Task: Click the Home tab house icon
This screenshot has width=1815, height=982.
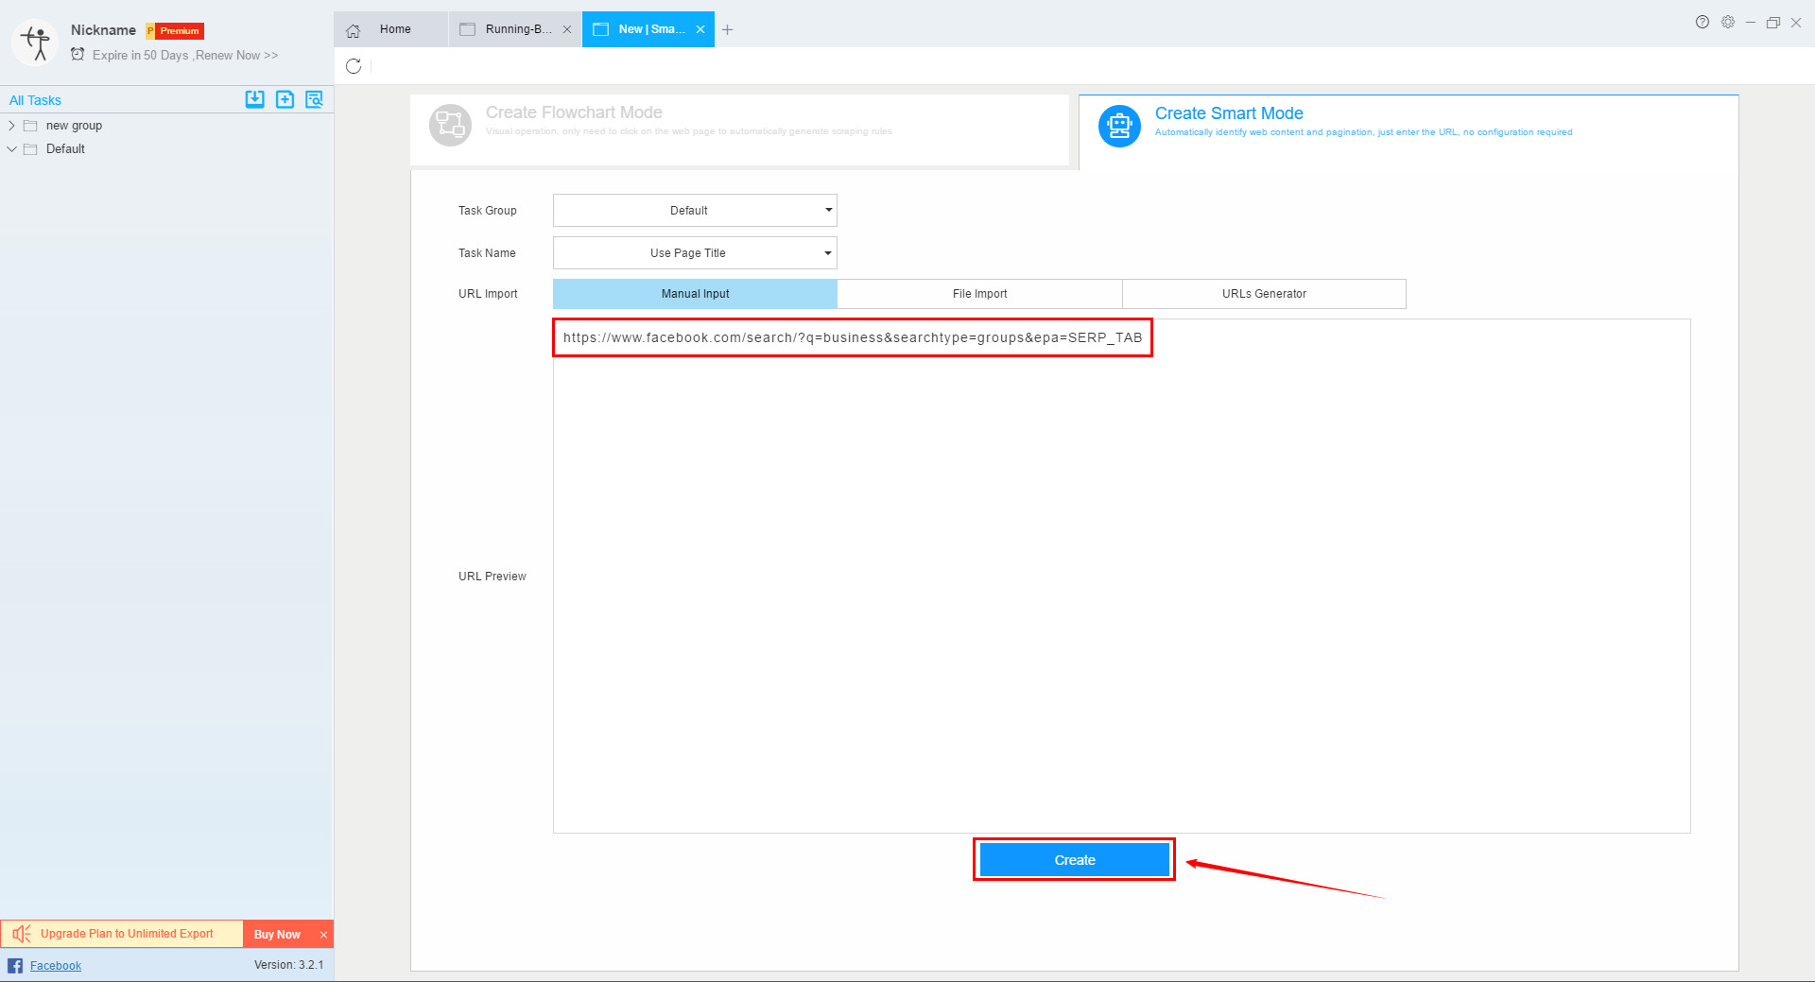Action: click(x=354, y=30)
